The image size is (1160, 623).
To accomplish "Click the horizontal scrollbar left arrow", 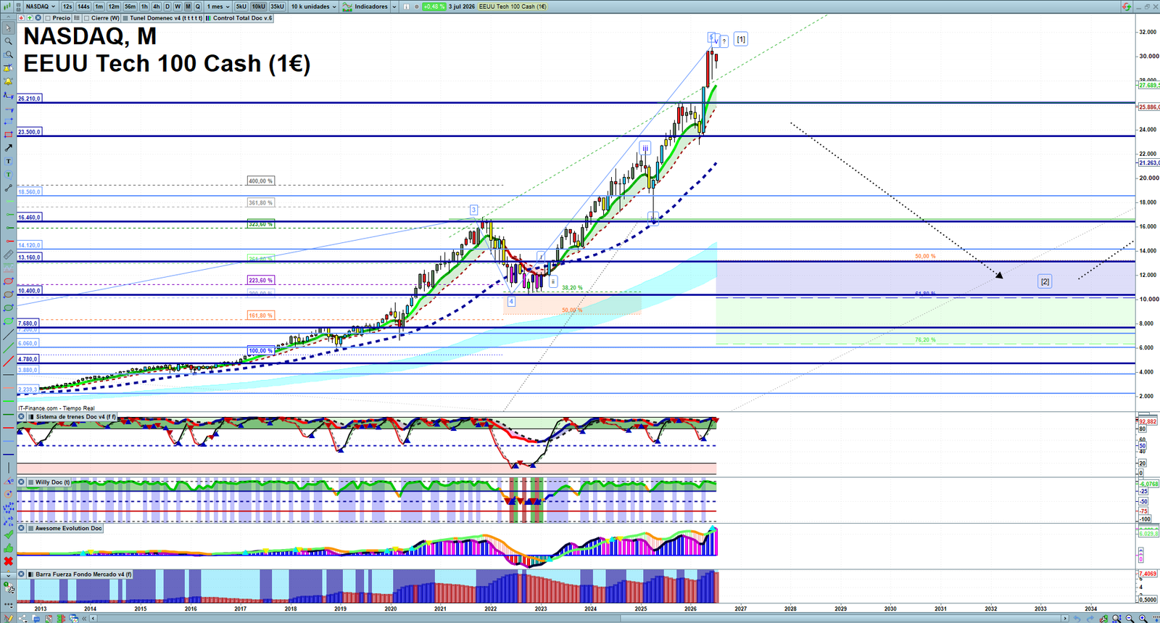I will 93,619.
